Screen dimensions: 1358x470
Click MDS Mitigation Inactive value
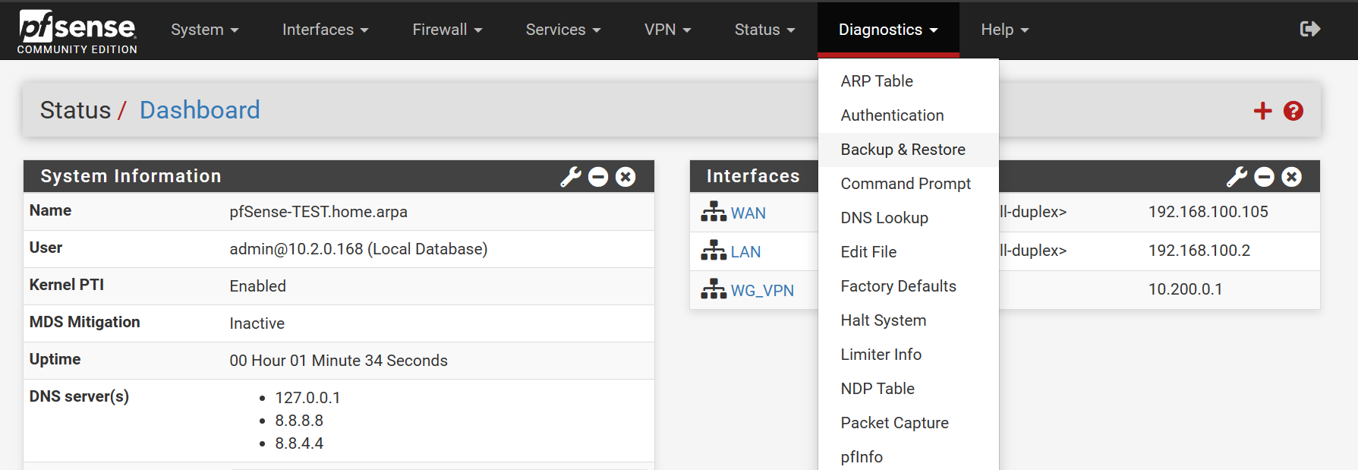click(257, 323)
